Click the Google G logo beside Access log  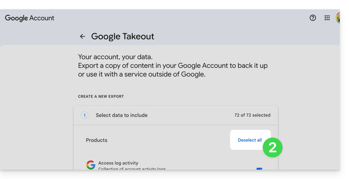[91, 165]
